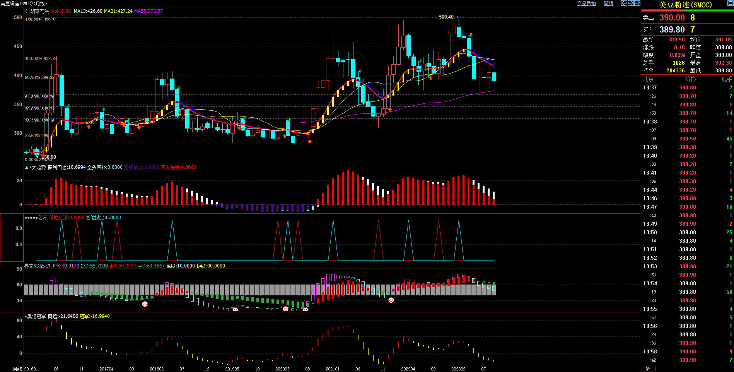Click the 界文KDJ改进 indicator label
Image resolution: width=734 pixels, height=372 pixels.
pyautogui.click(x=38, y=266)
